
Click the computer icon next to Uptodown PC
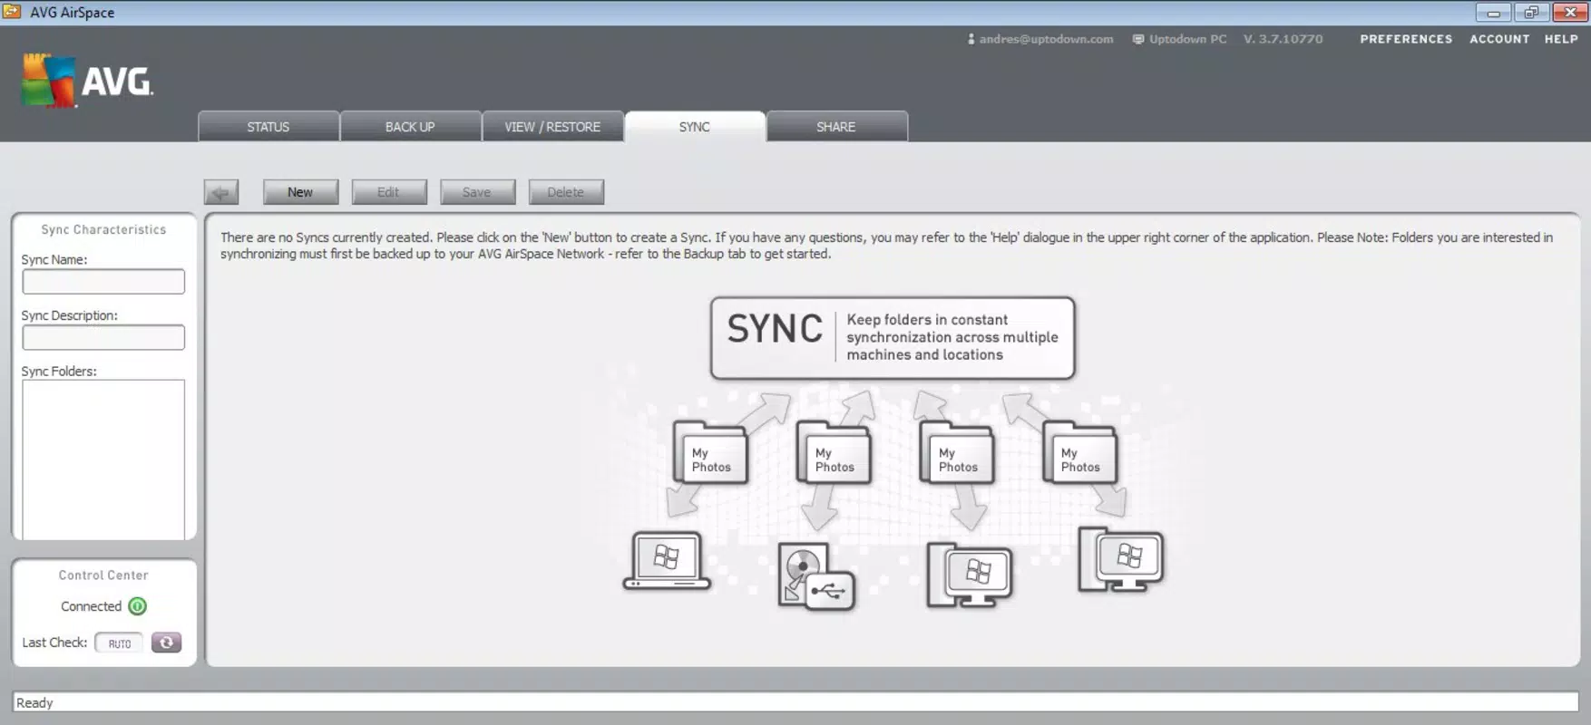click(1137, 39)
